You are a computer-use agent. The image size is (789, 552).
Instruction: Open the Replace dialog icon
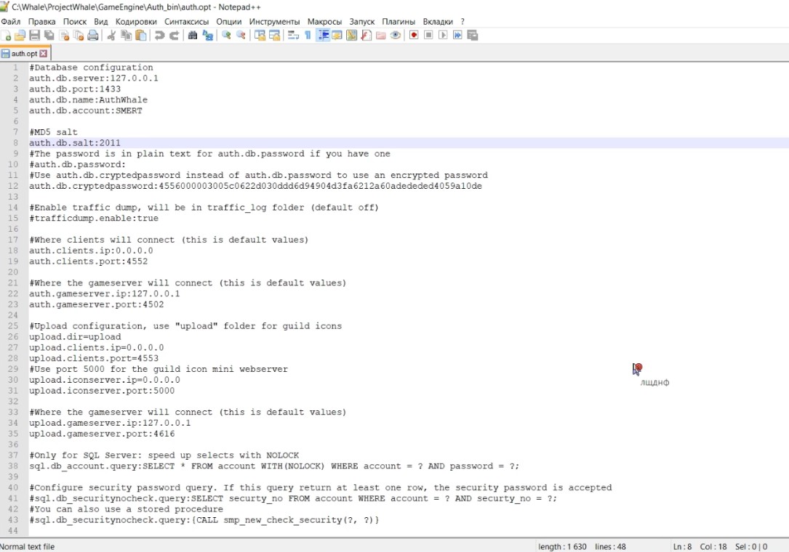[207, 35]
